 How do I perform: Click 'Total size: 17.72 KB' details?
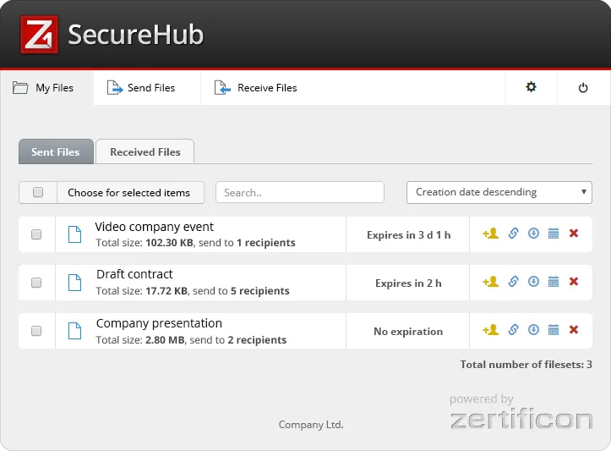pyautogui.click(x=193, y=291)
